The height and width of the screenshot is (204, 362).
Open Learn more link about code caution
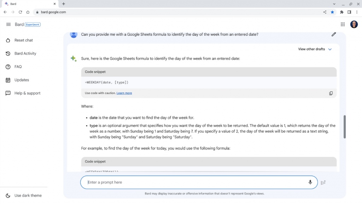[124, 93]
